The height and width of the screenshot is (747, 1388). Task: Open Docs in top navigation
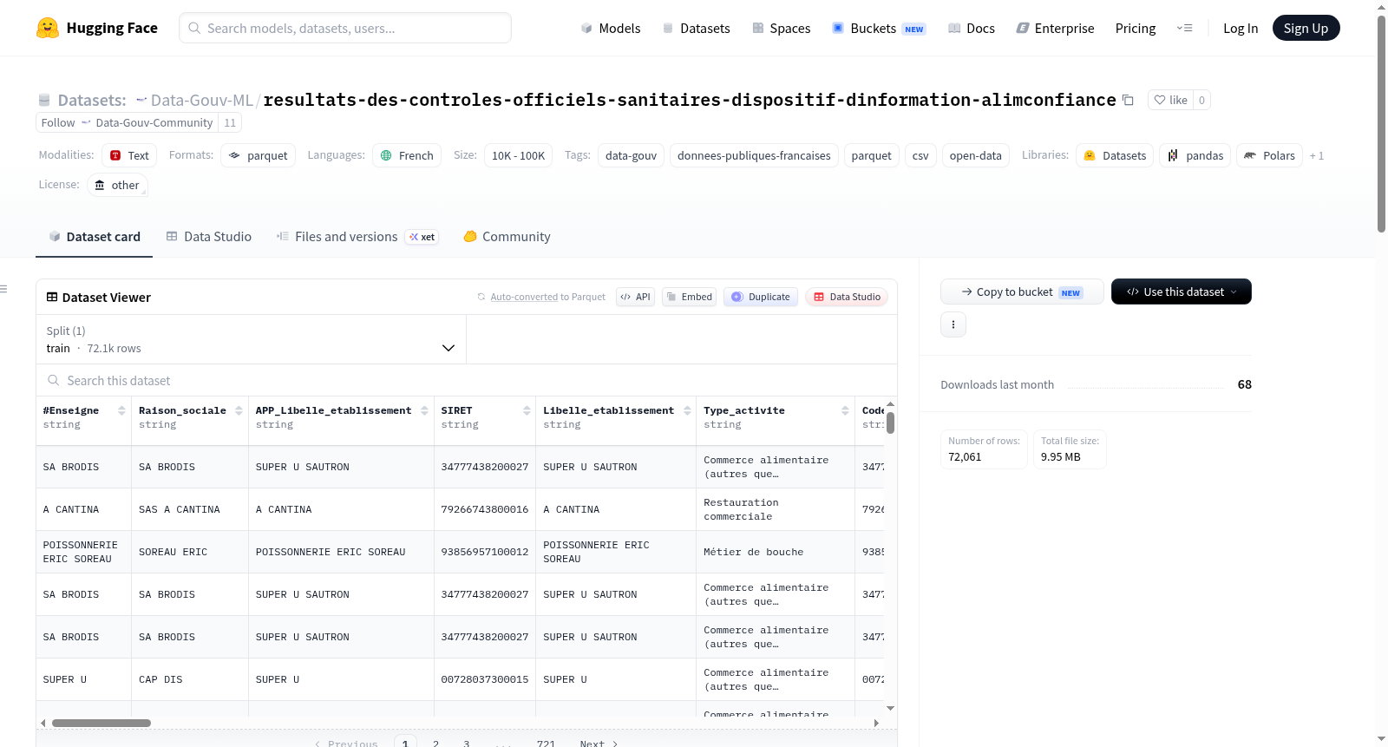(x=972, y=28)
